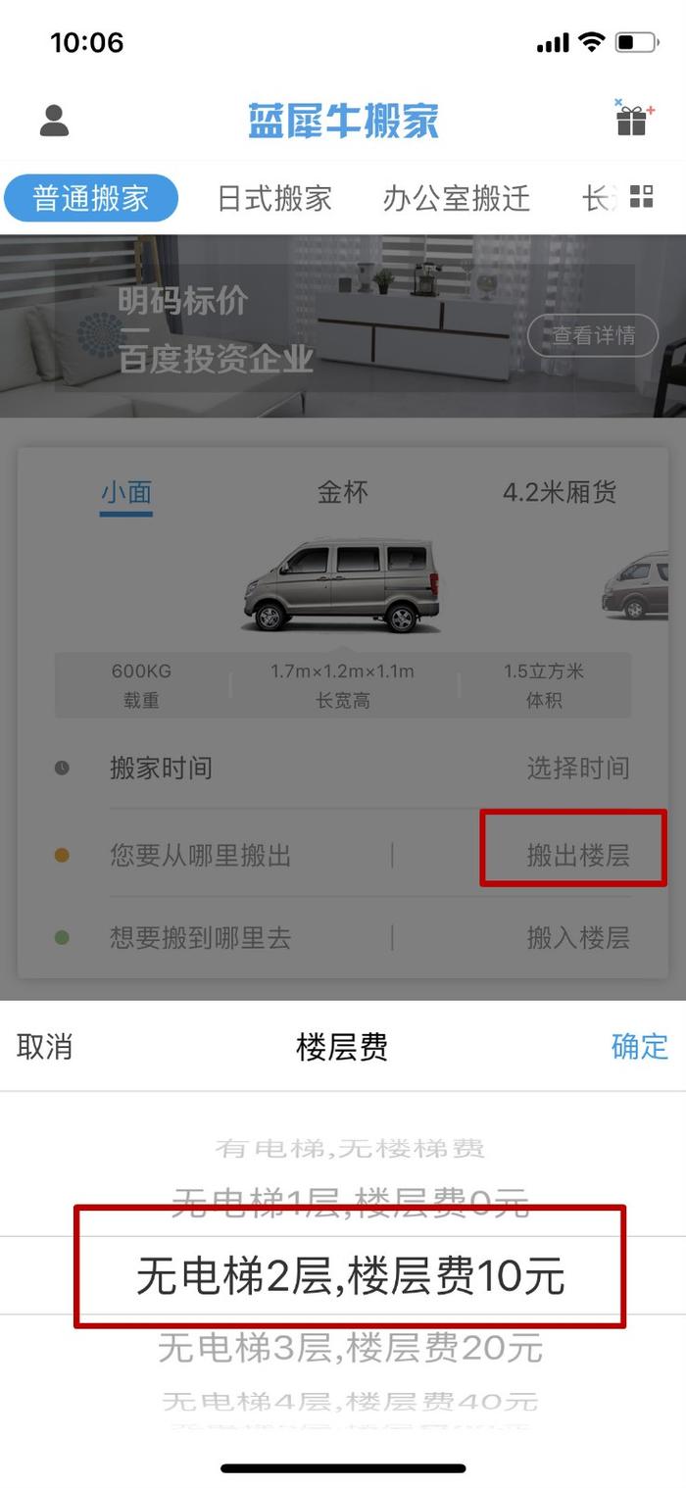Tap the partially visible next van image
The width and height of the screenshot is (686, 1488).
(643, 585)
